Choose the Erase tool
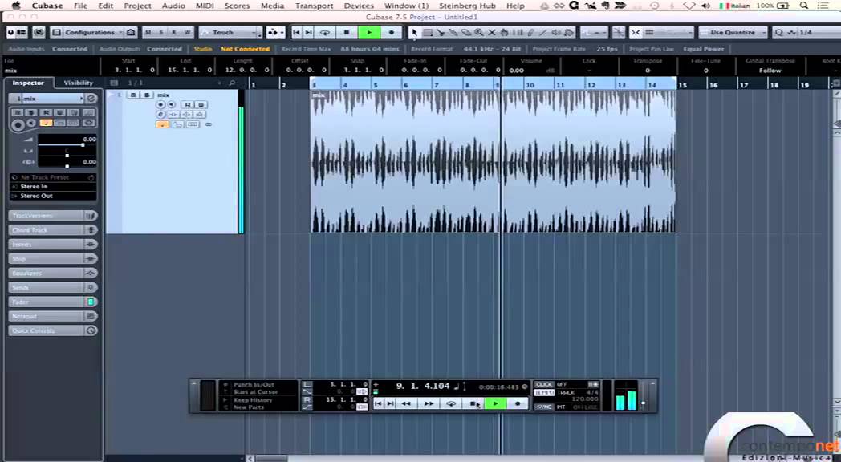841x462 pixels. 466,33
